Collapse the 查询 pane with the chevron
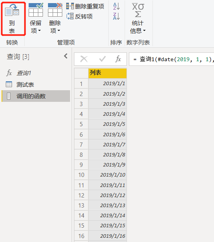The width and height of the screenshot is (214, 242). [x=66, y=56]
